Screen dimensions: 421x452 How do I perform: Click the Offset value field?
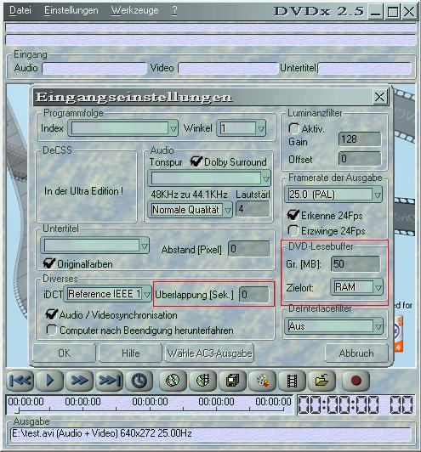click(x=360, y=159)
